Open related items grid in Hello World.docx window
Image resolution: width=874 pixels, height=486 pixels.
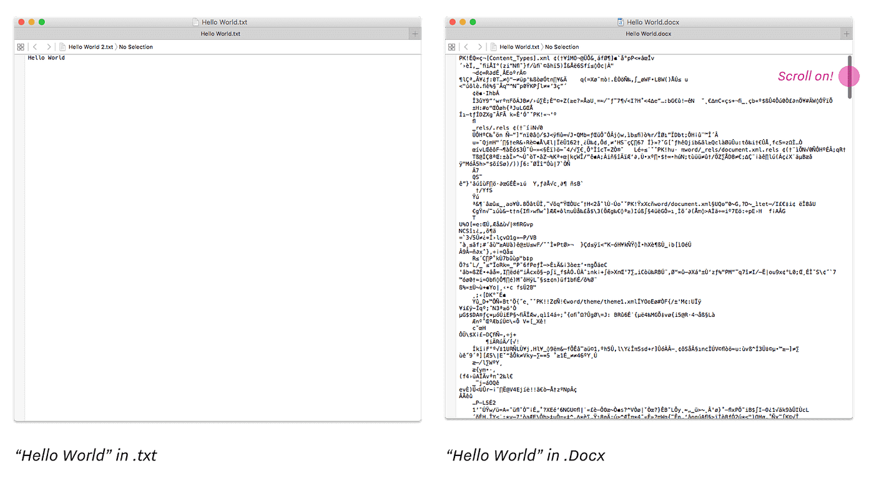click(x=452, y=47)
